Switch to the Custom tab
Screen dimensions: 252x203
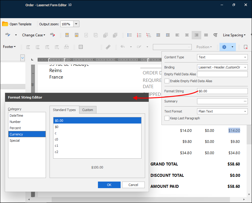87,110
